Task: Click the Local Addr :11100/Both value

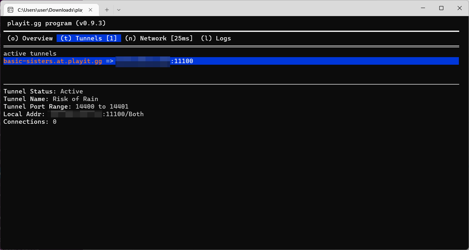Action: pos(123,114)
